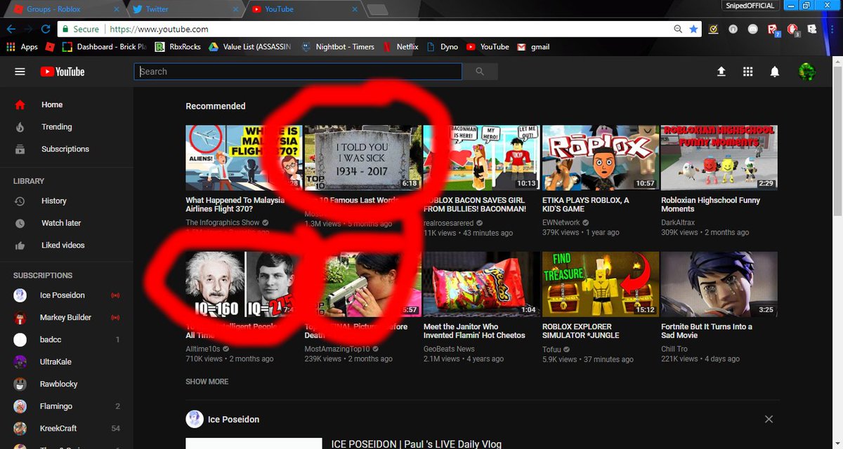Go back with browser back arrow
Screen dimensions: 843x449
coord(11,29)
